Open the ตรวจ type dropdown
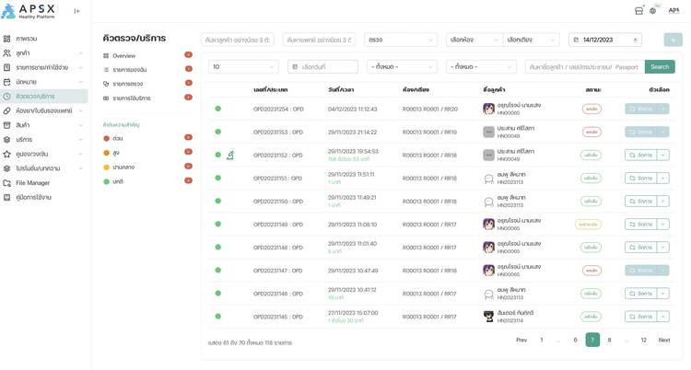 (x=401, y=40)
